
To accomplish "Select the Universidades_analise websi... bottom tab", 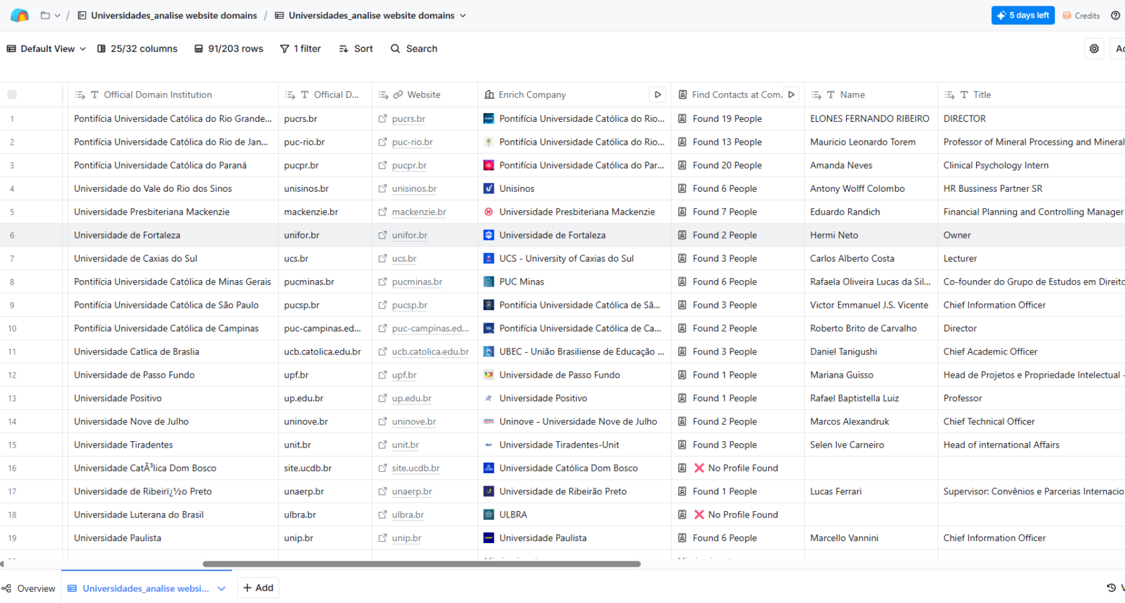I will click(146, 588).
